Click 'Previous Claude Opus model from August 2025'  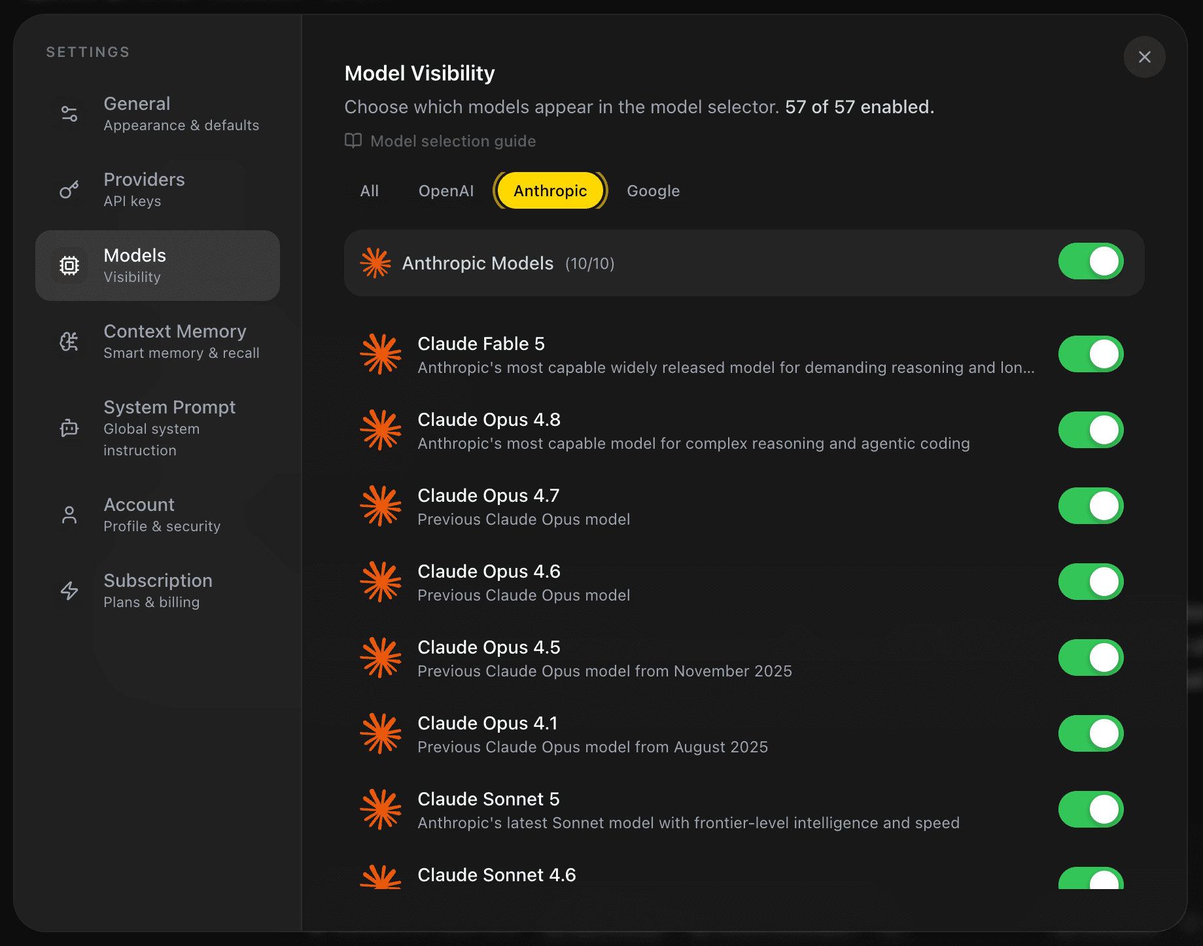[593, 747]
